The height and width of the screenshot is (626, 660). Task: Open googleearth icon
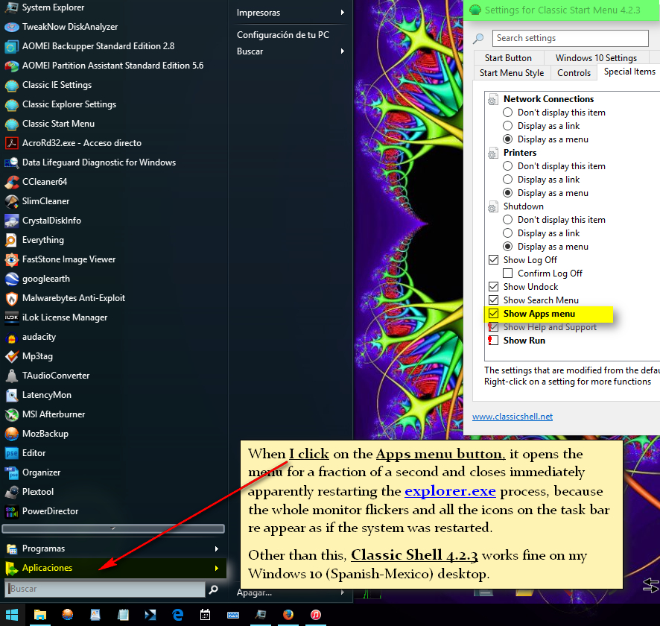[11, 279]
